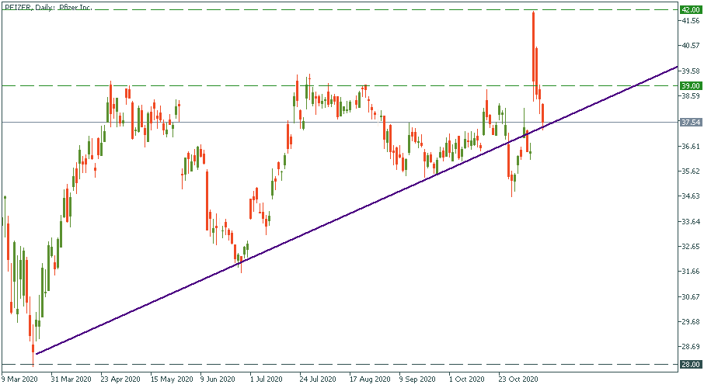Select the dashed support line at 28.00
The image size is (711, 388).
tap(311, 364)
